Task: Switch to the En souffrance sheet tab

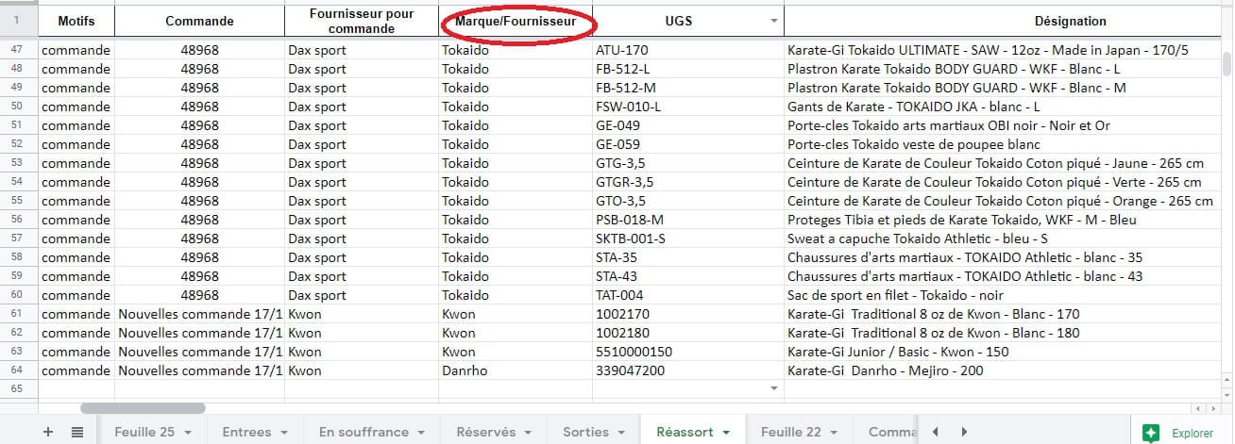Action: [364, 432]
